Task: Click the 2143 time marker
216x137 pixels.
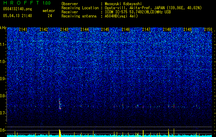Action: [64, 29]
